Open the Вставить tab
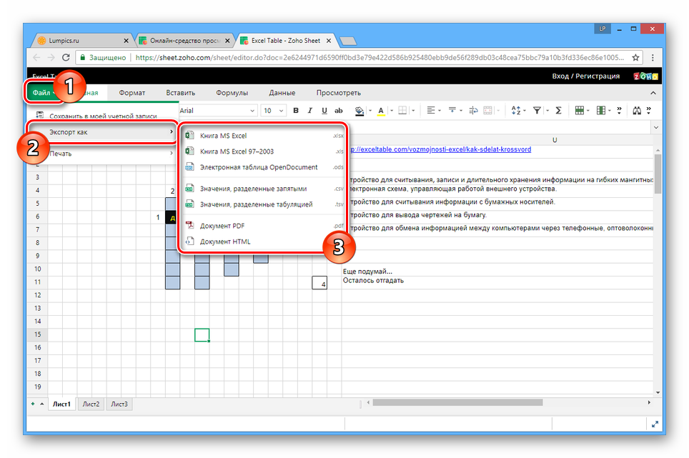Viewport: 689px width, 458px height. 181,93
